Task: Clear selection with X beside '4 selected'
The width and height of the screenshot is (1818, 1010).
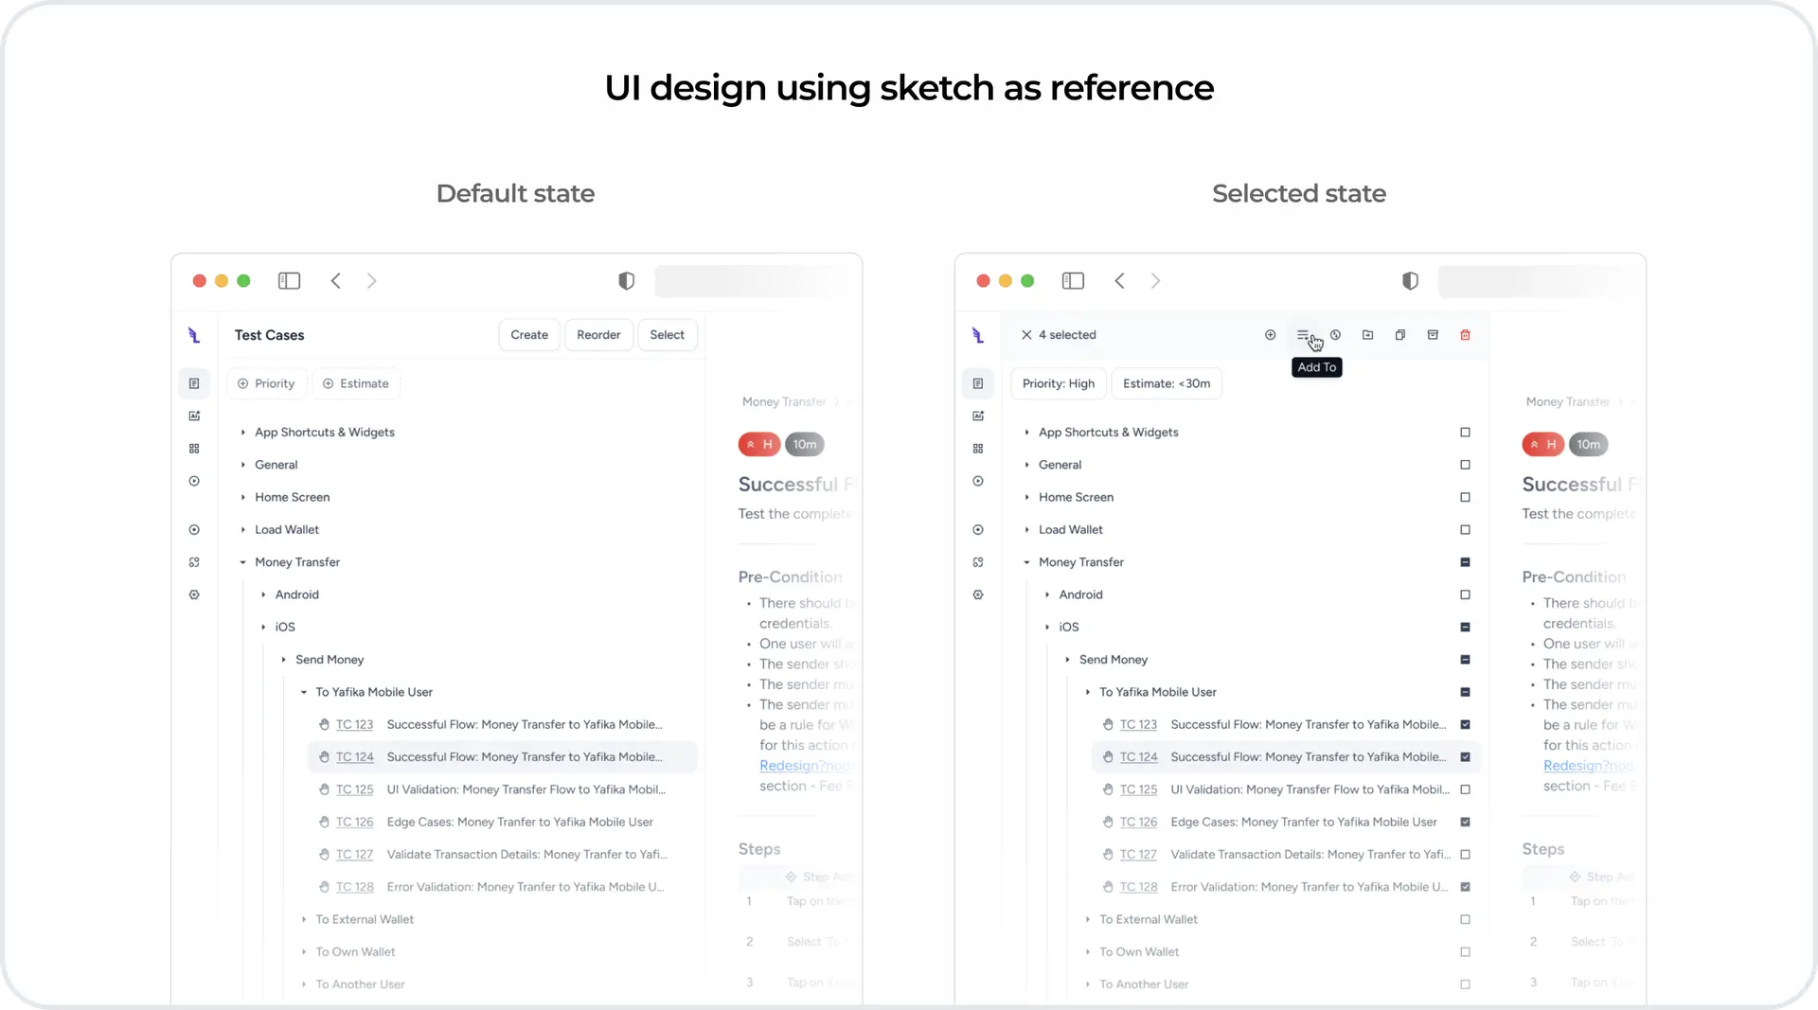Action: click(1026, 335)
